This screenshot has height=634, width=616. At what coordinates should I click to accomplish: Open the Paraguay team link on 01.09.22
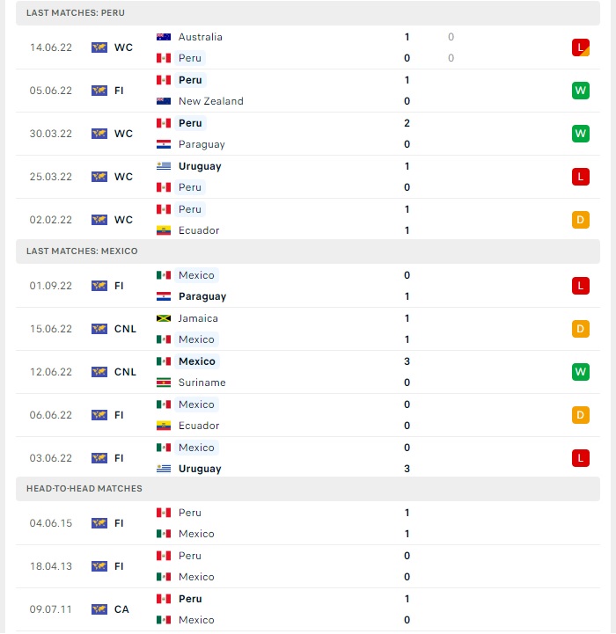[x=202, y=296]
